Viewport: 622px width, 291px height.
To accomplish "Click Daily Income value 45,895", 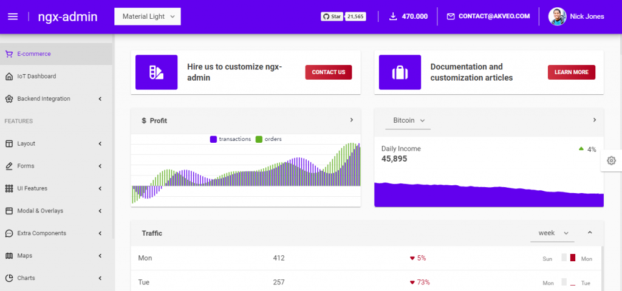I will (394, 159).
